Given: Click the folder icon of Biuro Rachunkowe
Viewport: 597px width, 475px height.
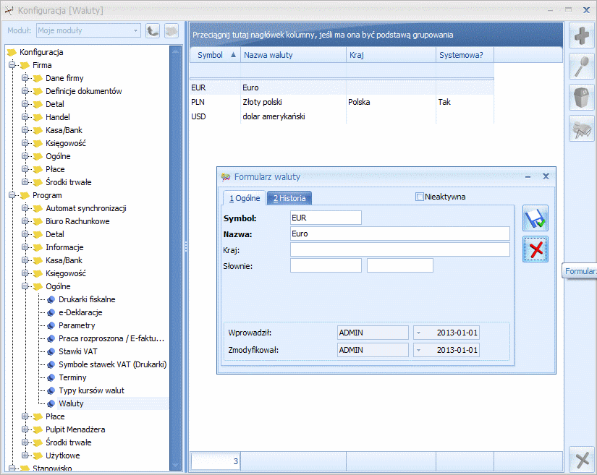Looking at the screenshot, I should (x=38, y=222).
